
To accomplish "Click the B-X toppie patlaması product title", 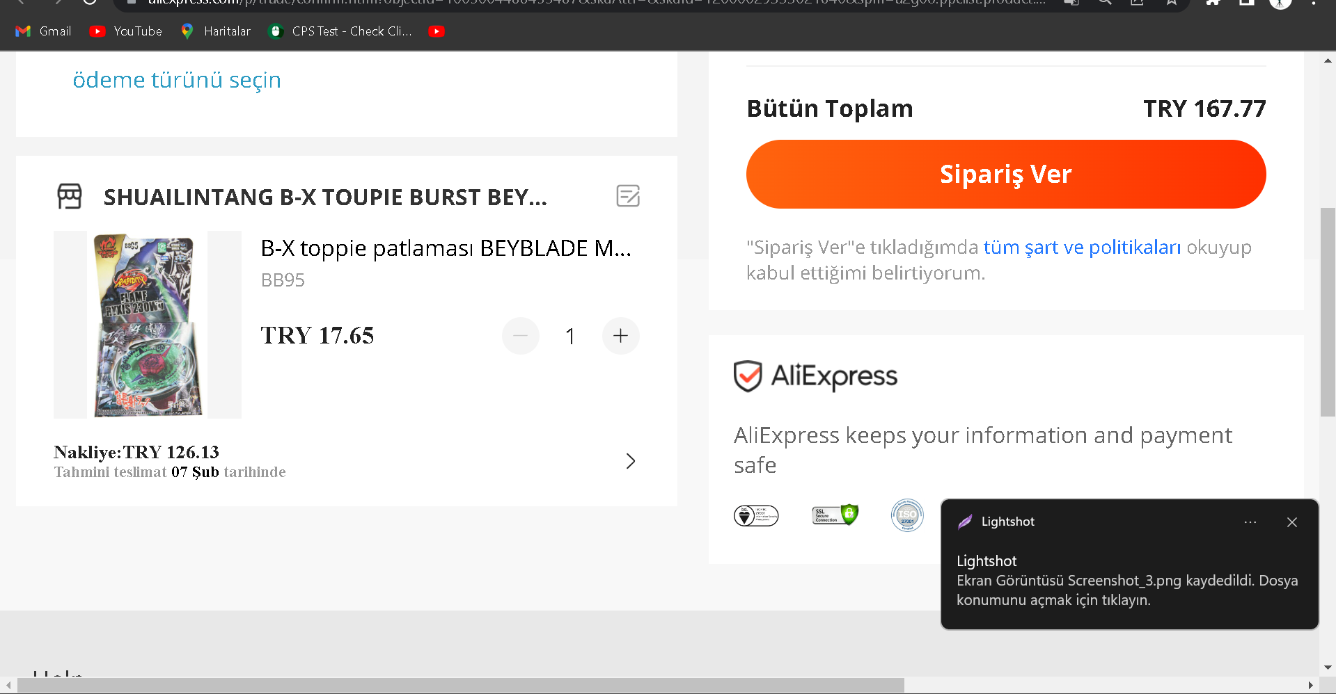I will point(446,248).
